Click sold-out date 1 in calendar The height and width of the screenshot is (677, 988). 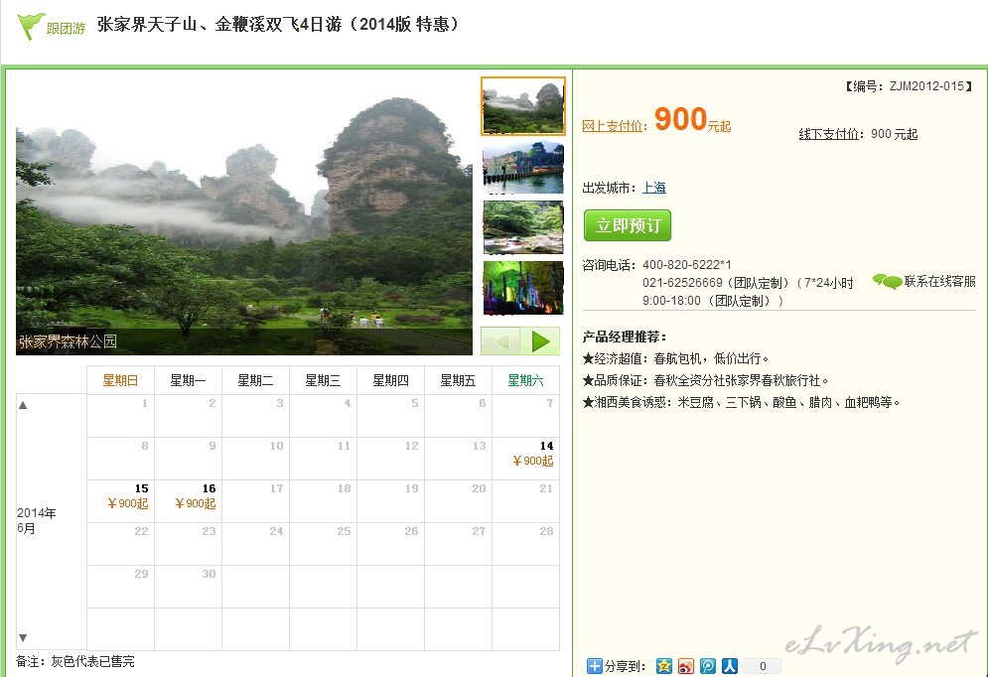point(120,416)
